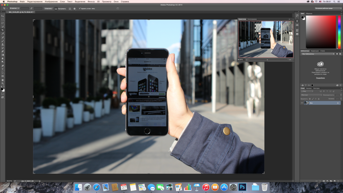The image size is (343, 193).
Task: Select the Dodge tool
Action: coord(3,62)
